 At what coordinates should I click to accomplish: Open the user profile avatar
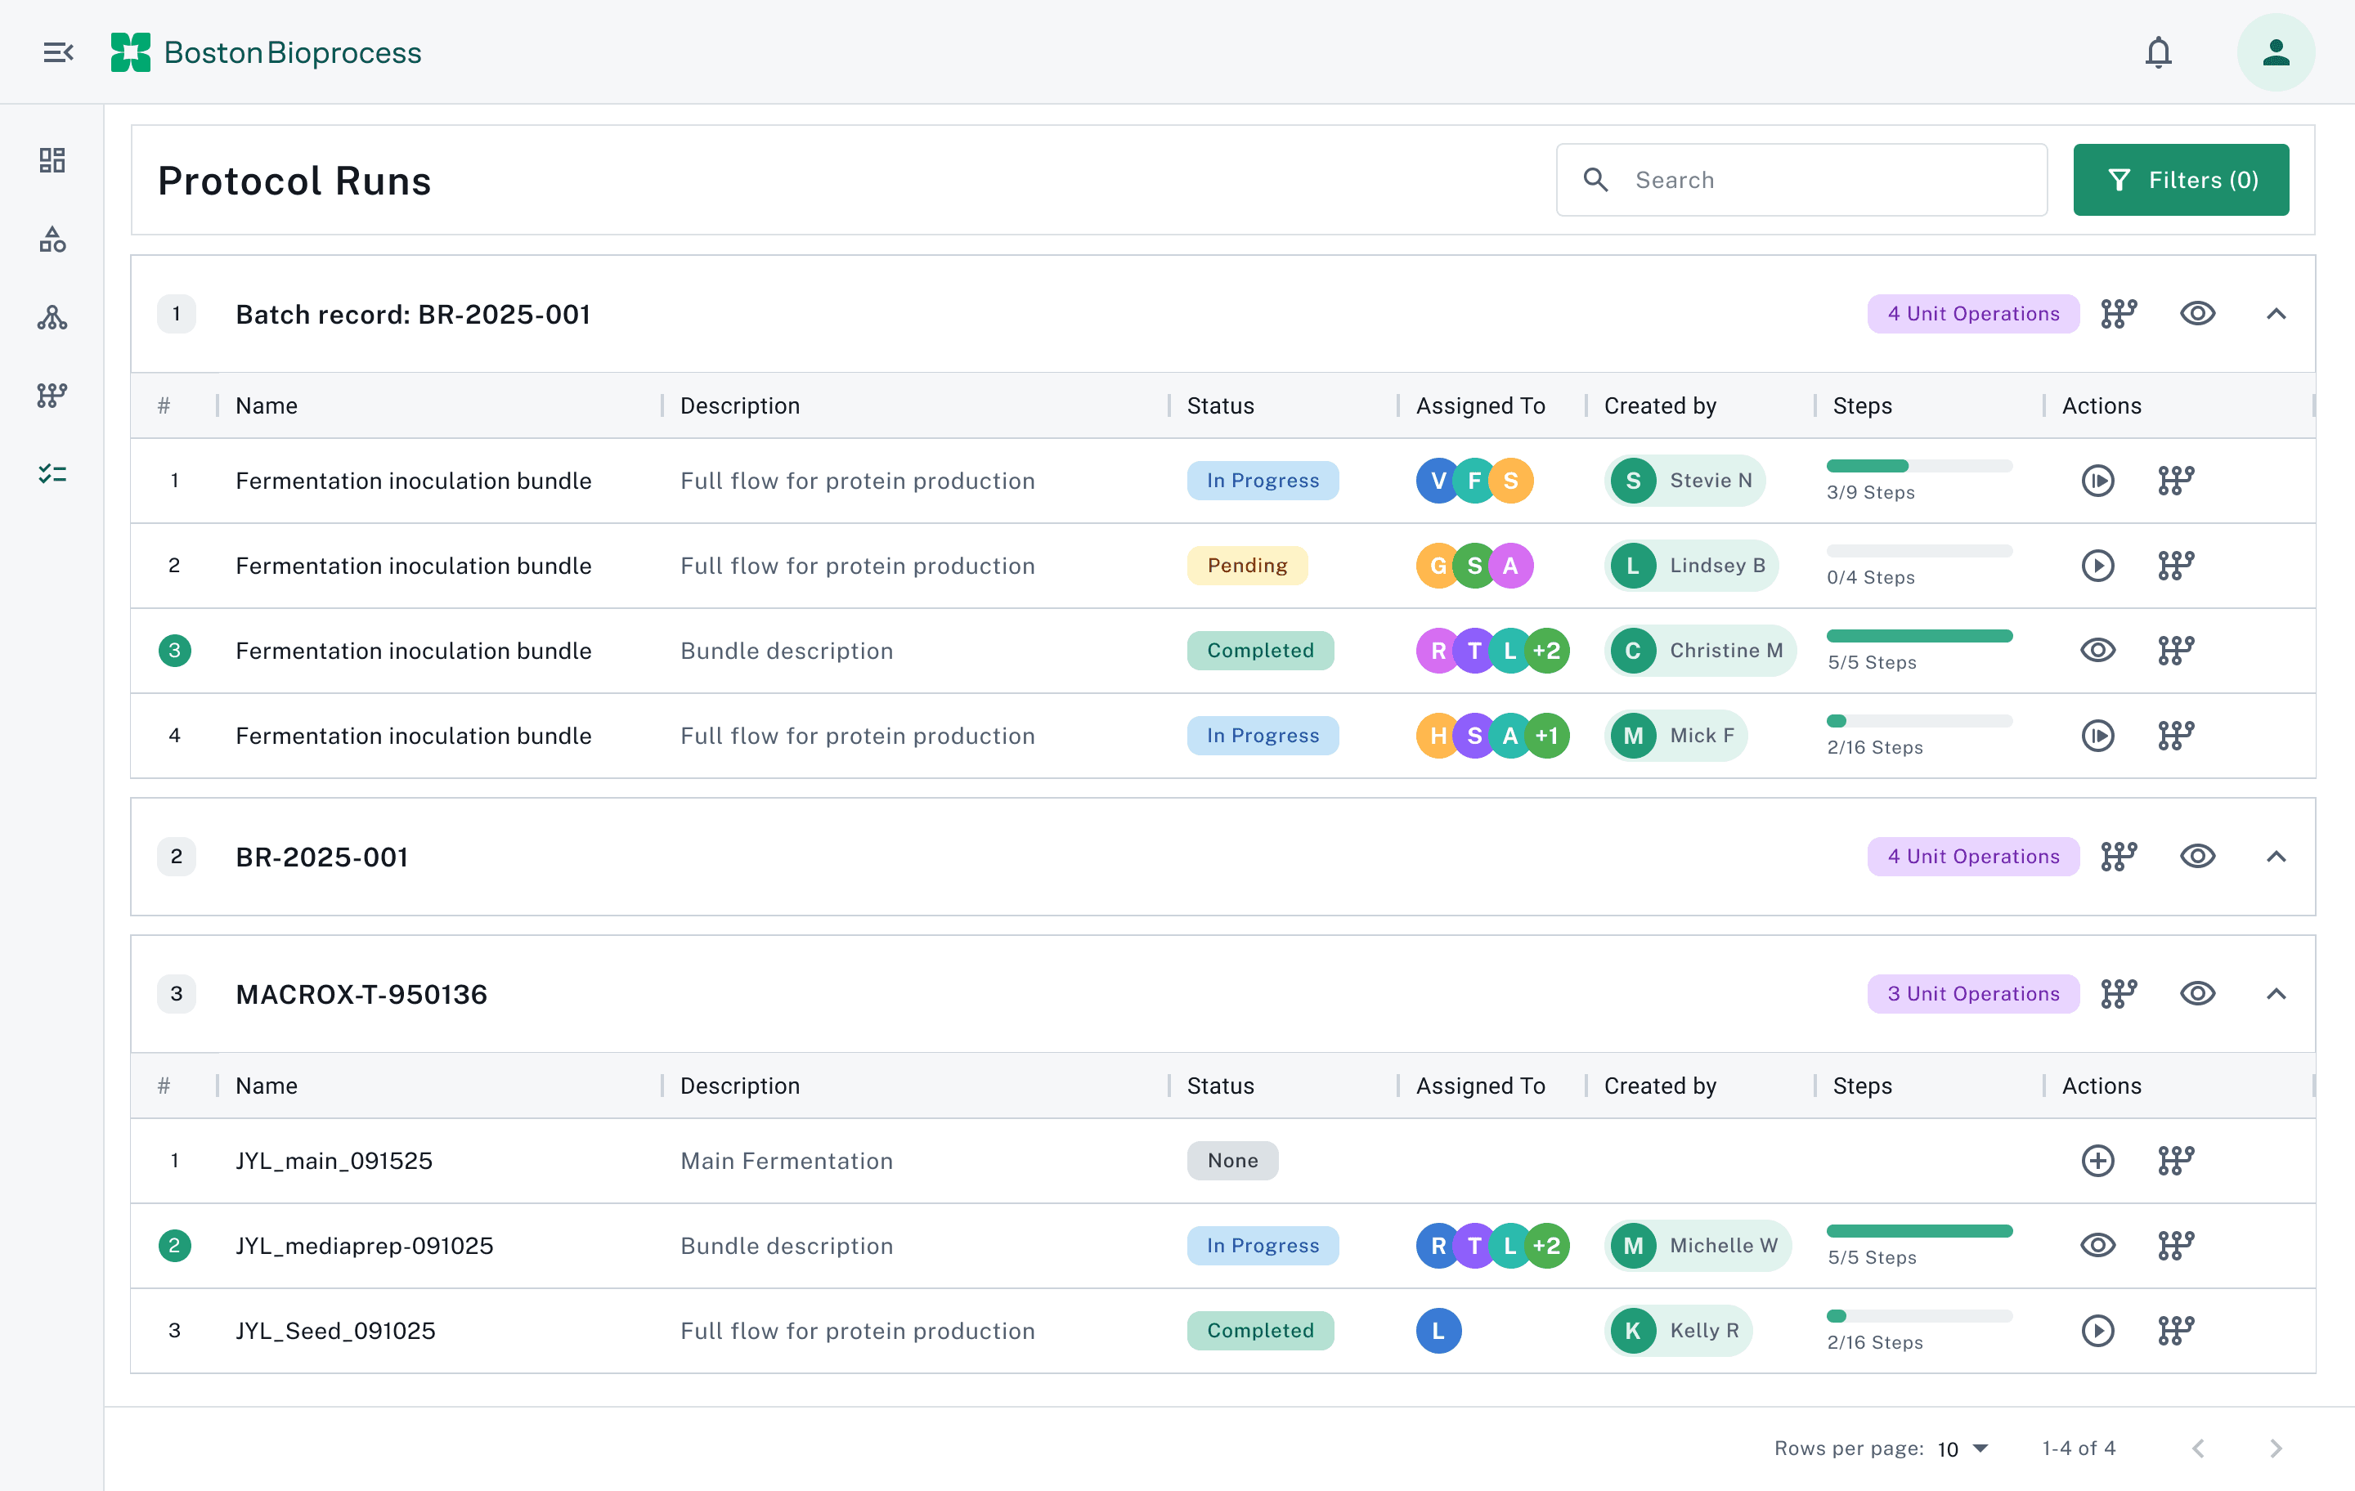coord(2275,51)
